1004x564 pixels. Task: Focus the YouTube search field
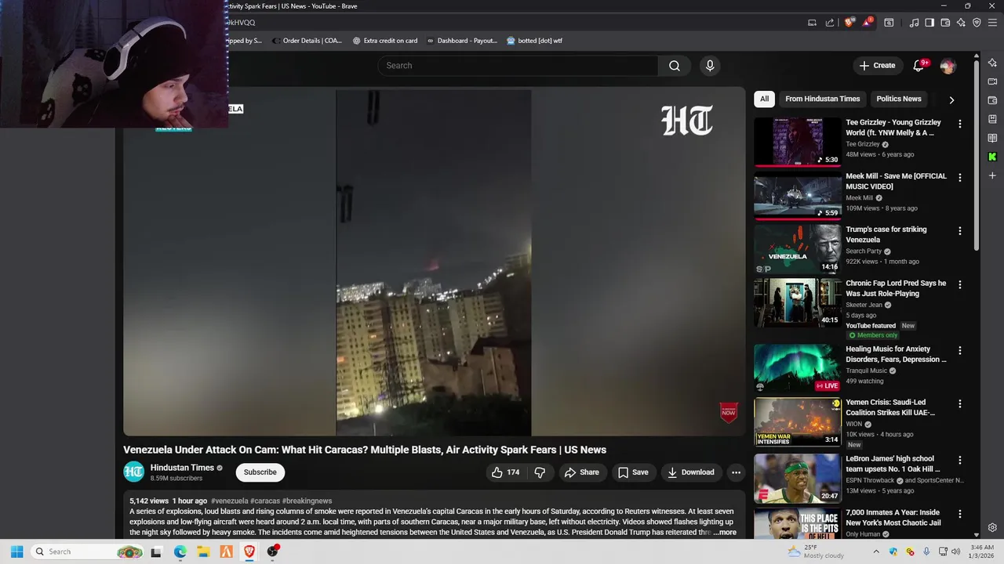tap(518, 66)
